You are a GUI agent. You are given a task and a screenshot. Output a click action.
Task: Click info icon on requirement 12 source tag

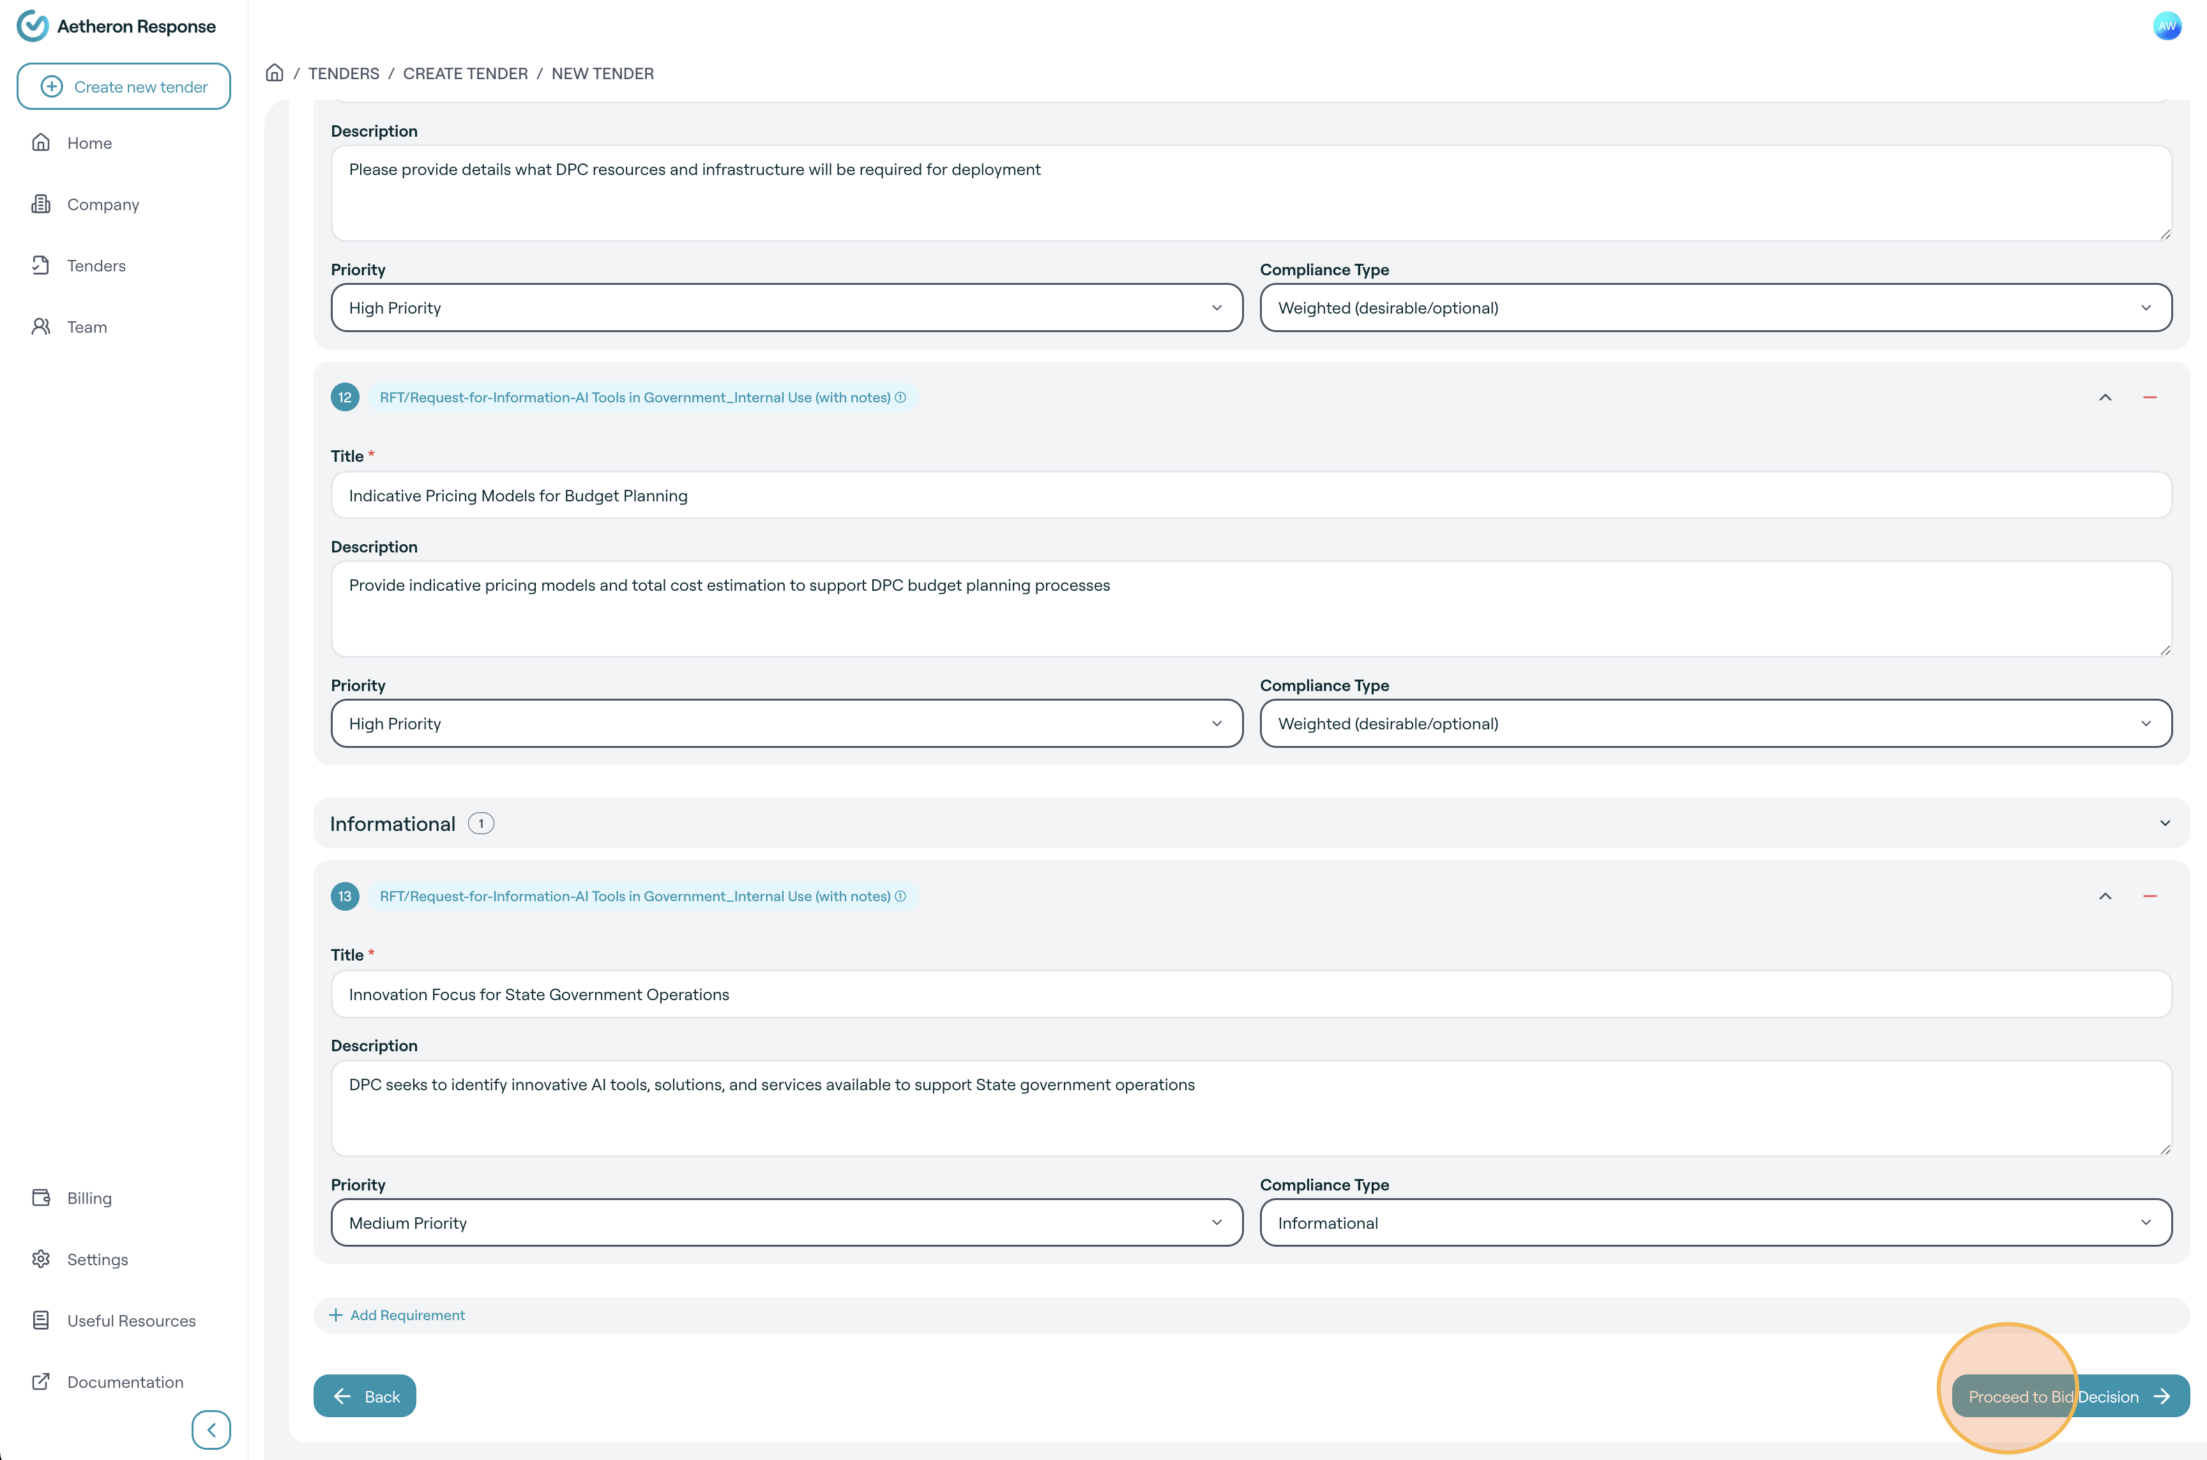pyautogui.click(x=900, y=398)
